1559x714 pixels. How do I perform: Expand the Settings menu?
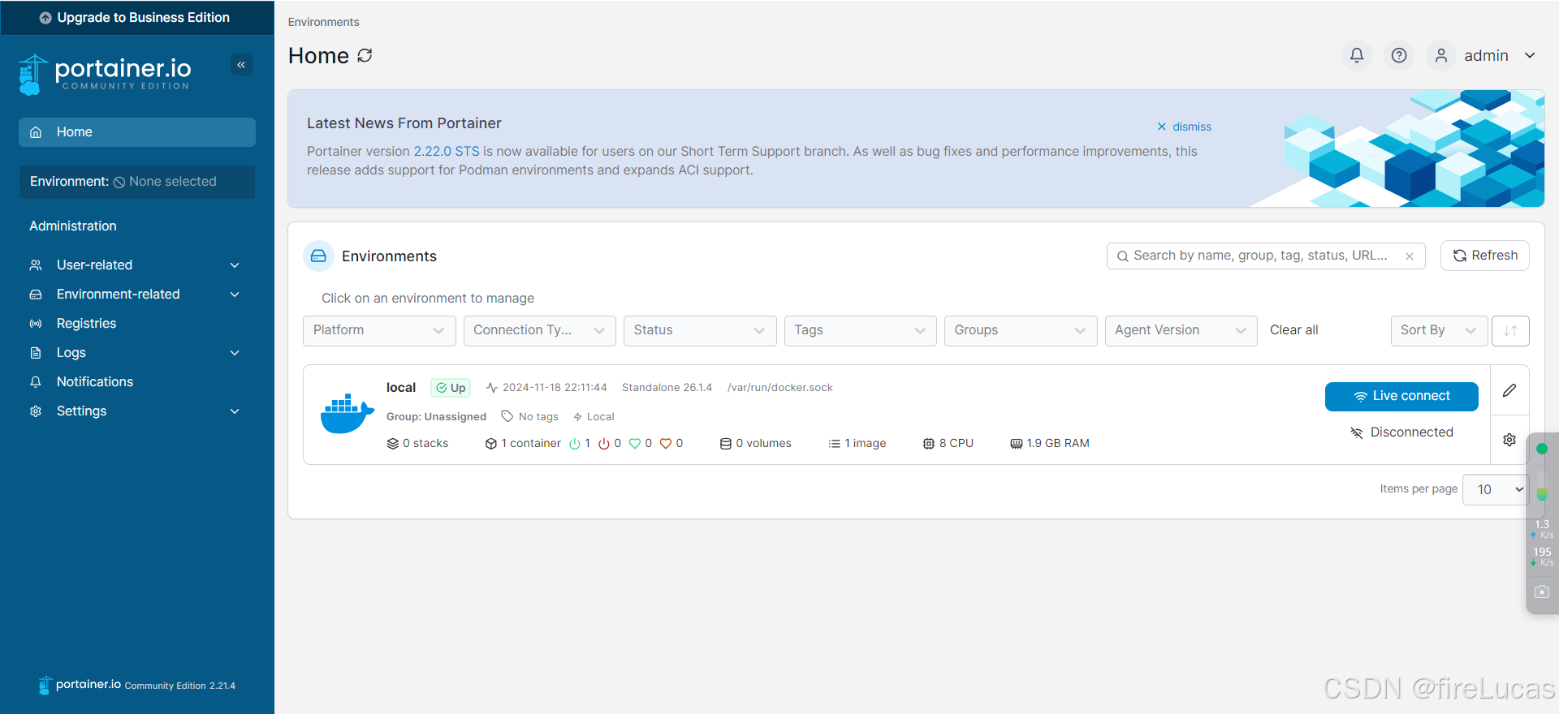[x=136, y=411]
